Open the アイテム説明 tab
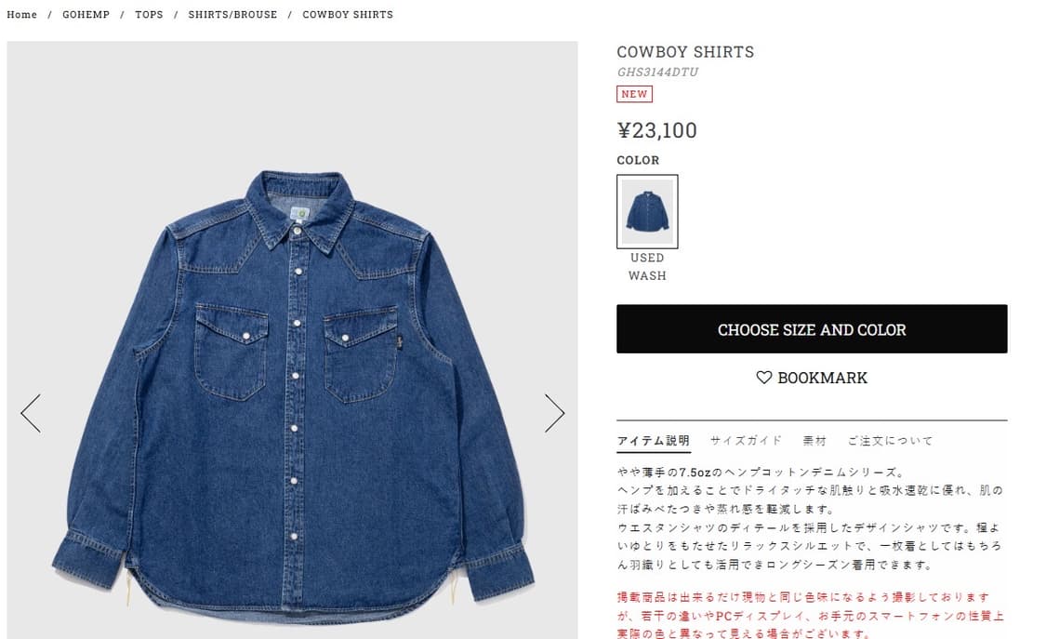Screen dimensions: 1046x639 (653, 440)
